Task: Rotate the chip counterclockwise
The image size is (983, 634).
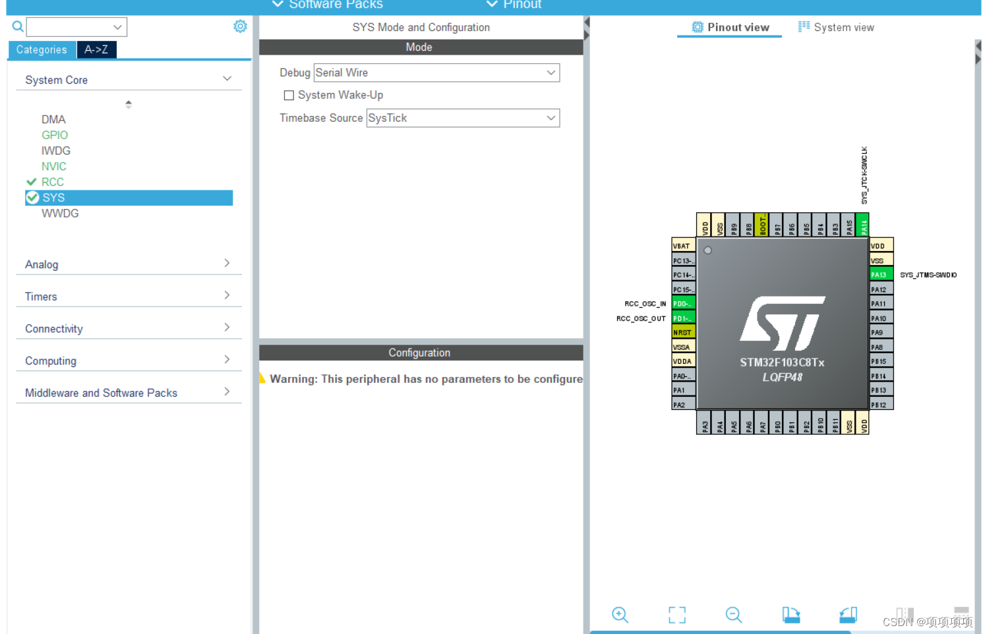Action: tap(848, 614)
